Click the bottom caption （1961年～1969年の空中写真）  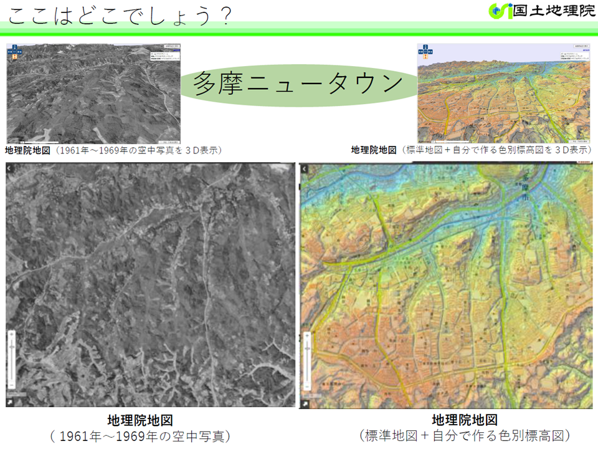click(x=141, y=436)
